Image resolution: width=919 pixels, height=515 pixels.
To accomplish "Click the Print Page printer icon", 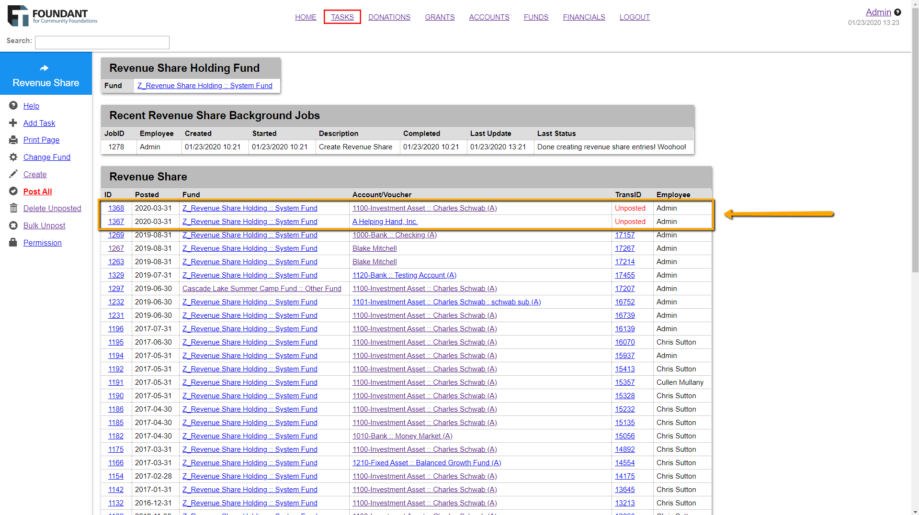I will point(13,140).
